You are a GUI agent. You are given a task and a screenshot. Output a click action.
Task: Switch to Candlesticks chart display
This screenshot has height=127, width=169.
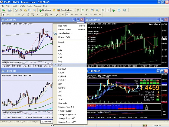pos(83,10)
